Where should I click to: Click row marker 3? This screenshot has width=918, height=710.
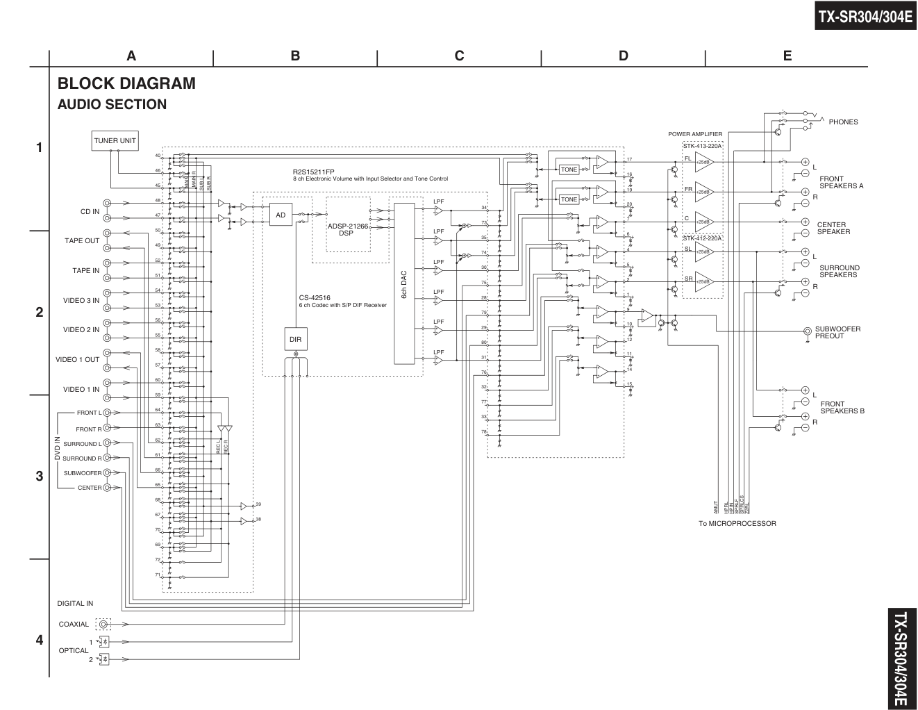coord(40,477)
